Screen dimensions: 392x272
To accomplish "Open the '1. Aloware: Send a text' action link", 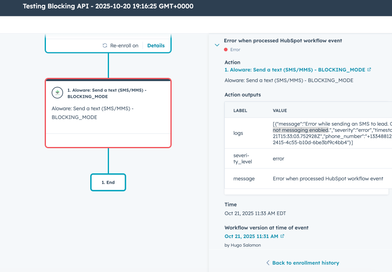I will (295, 70).
